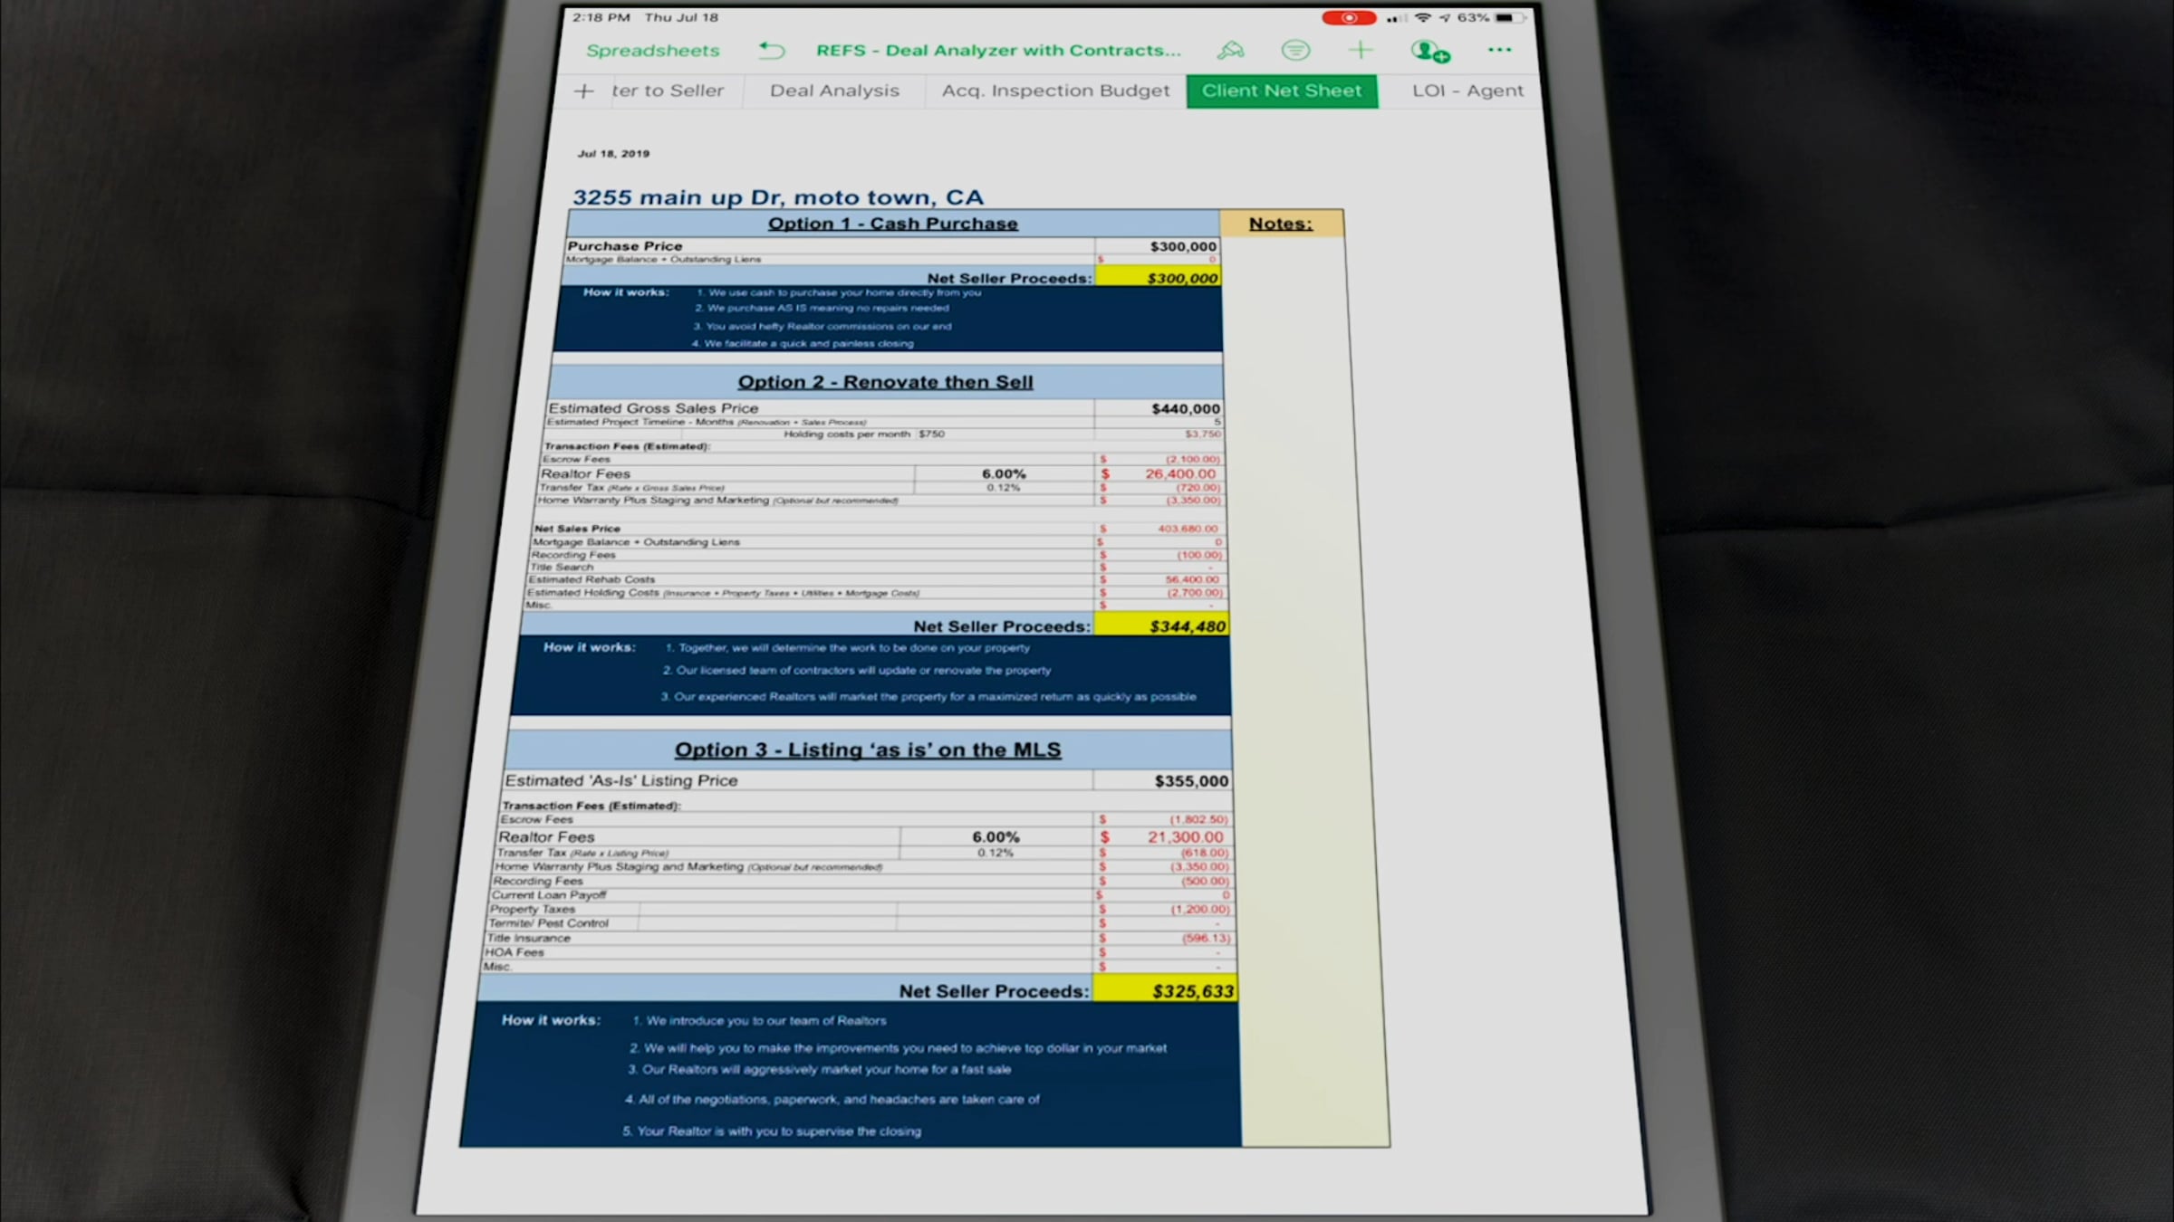
Task: Open the Collaborate add-people icon
Action: (x=1429, y=52)
